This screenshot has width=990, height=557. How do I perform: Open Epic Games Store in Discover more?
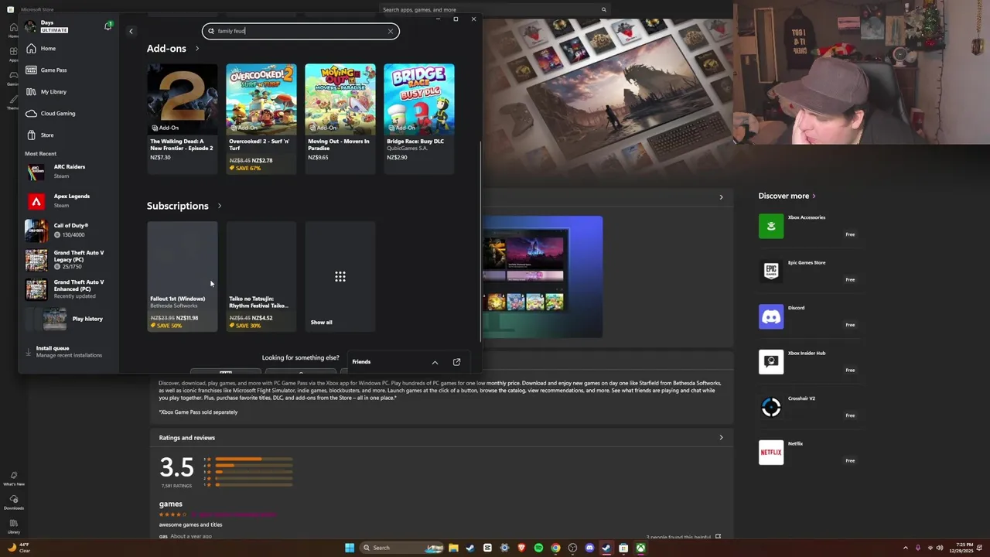click(811, 271)
